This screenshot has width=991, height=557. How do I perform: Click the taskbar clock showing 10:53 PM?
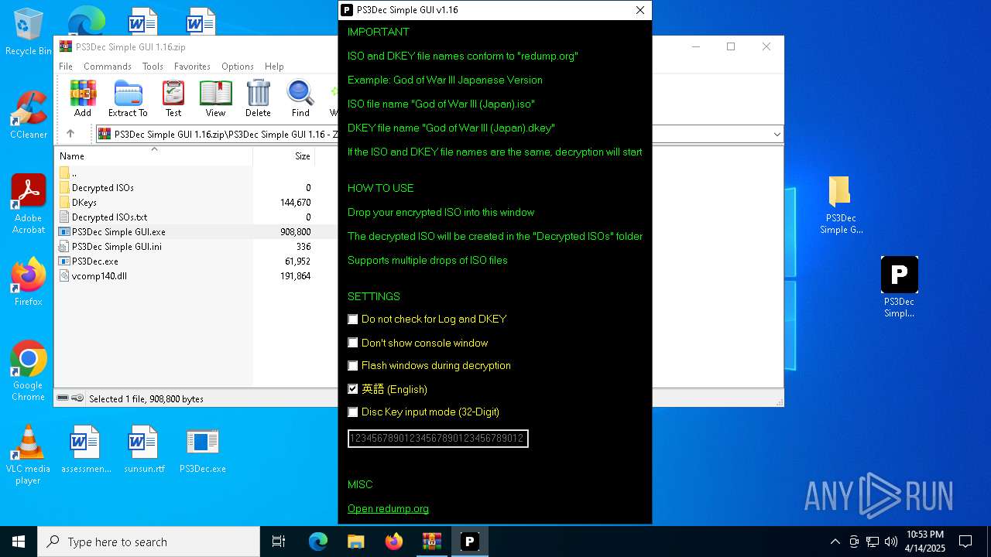point(924,542)
